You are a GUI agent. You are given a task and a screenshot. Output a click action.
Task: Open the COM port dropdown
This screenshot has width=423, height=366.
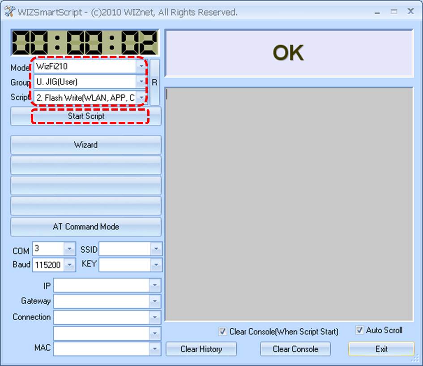(69, 249)
